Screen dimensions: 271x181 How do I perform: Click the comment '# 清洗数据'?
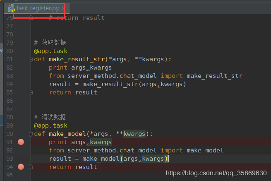click(x=50, y=117)
